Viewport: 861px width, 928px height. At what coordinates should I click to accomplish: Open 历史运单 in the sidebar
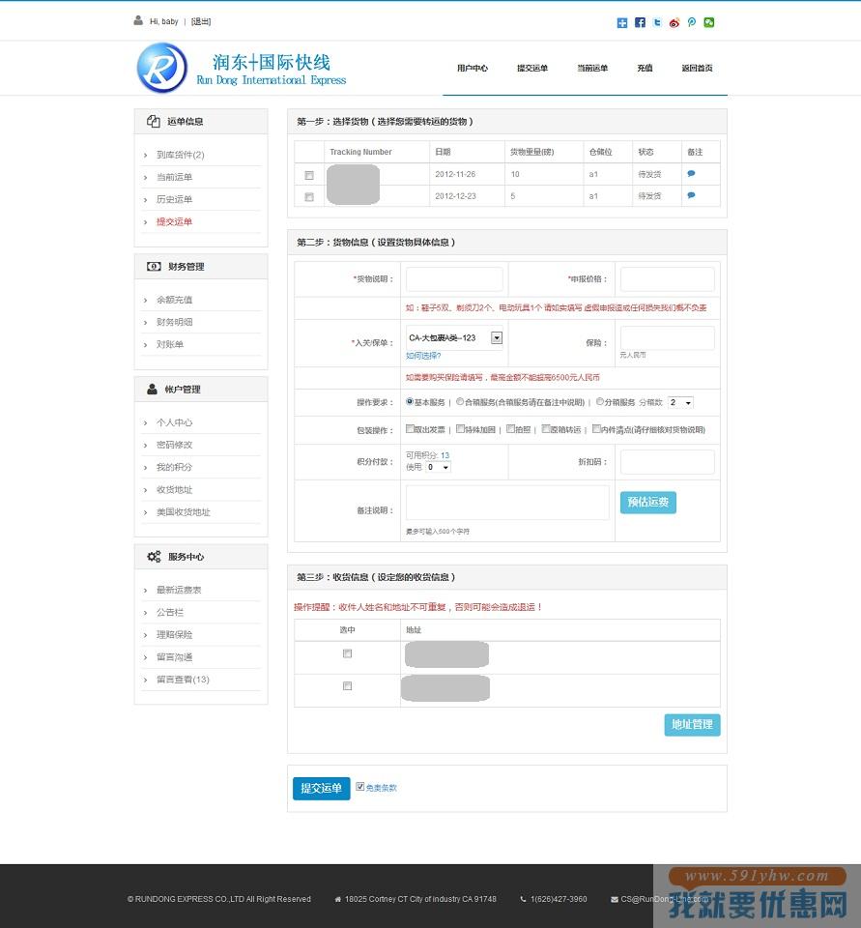pyautogui.click(x=174, y=199)
